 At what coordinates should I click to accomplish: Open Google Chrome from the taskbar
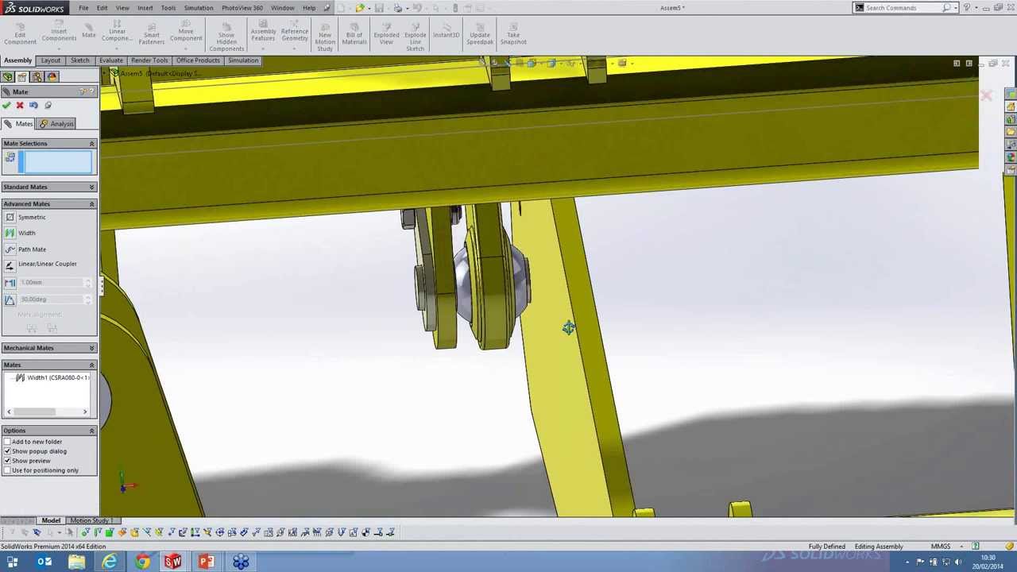click(141, 562)
